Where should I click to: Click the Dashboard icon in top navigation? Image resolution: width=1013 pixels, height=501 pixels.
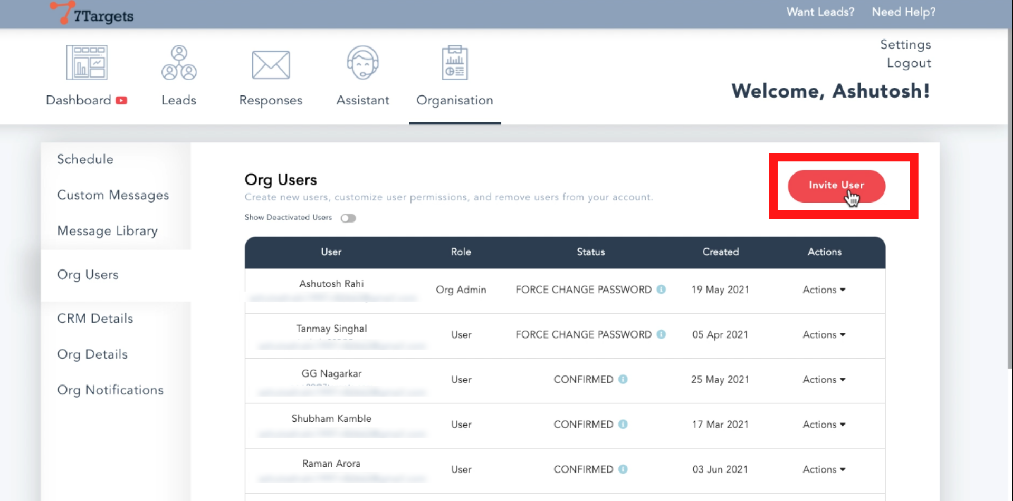[87, 63]
